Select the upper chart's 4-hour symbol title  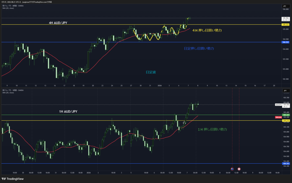[13, 6]
